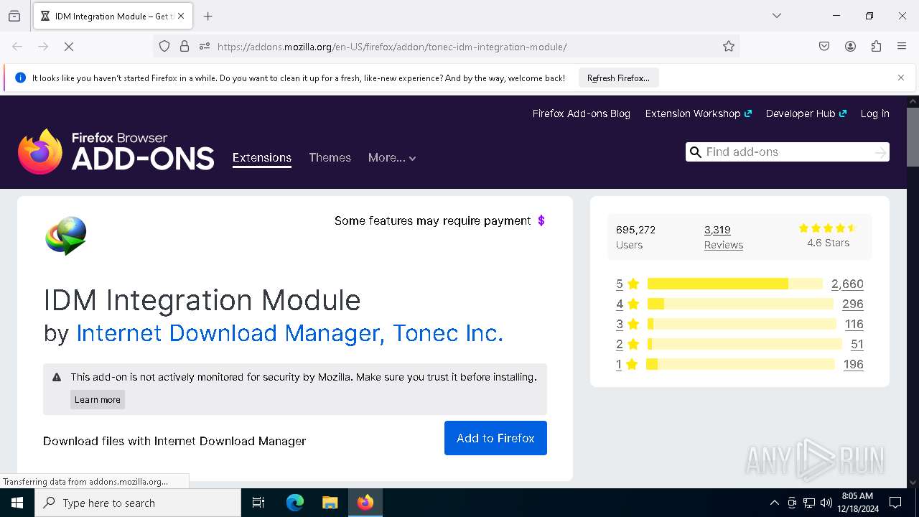Show hidden system tray icons
This screenshot has width=919, height=517.
(x=774, y=503)
